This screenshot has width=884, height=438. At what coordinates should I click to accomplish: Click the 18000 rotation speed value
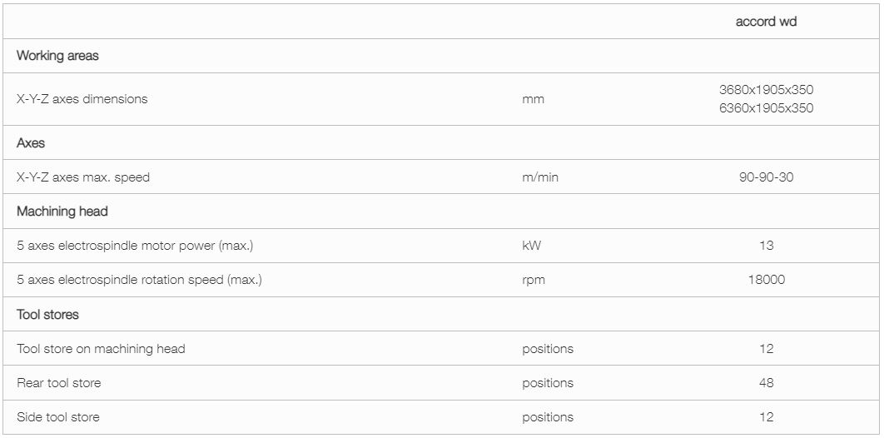766,280
